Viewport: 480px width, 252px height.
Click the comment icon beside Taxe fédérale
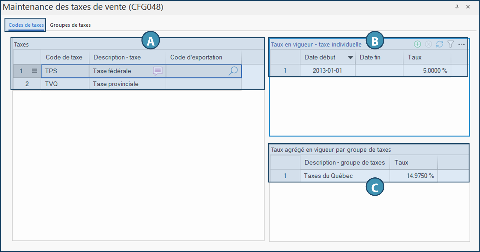click(157, 71)
